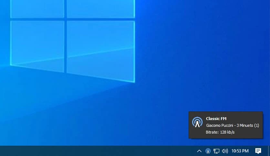This screenshot has width=270, height=156.
Task: Click the "Bitrate: 128 kb/s" line
Action: tap(220, 132)
